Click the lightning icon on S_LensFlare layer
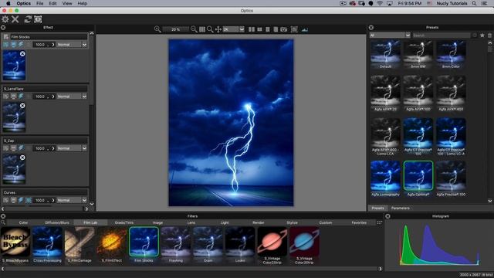The height and width of the screenshot is (278, 494). click(x=21, y=96)
